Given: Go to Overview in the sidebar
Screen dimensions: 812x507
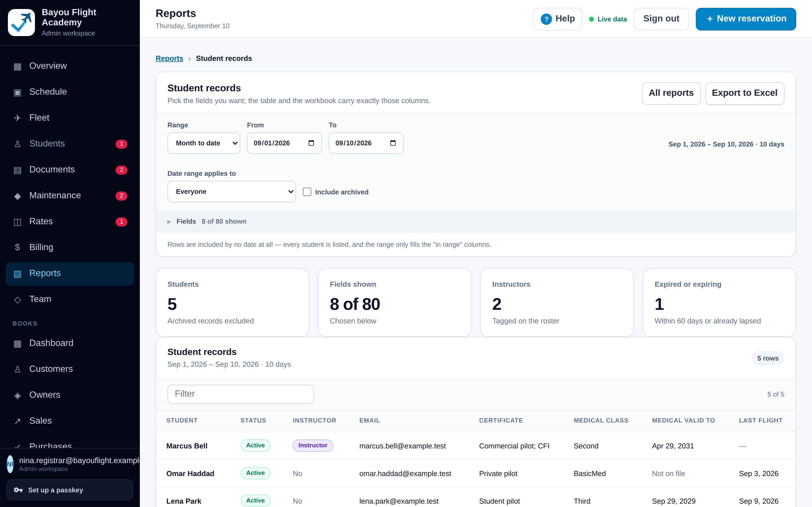Looking at the screenshot, I should click(70, 66).
